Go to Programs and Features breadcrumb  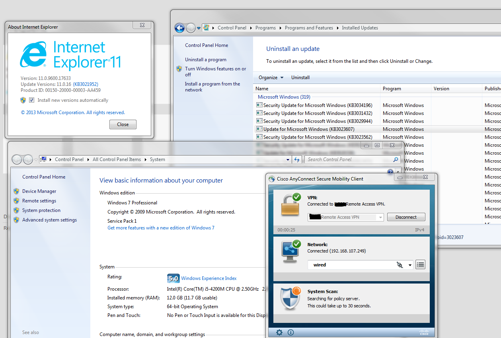pyautogui.click(x=309, y=28)
